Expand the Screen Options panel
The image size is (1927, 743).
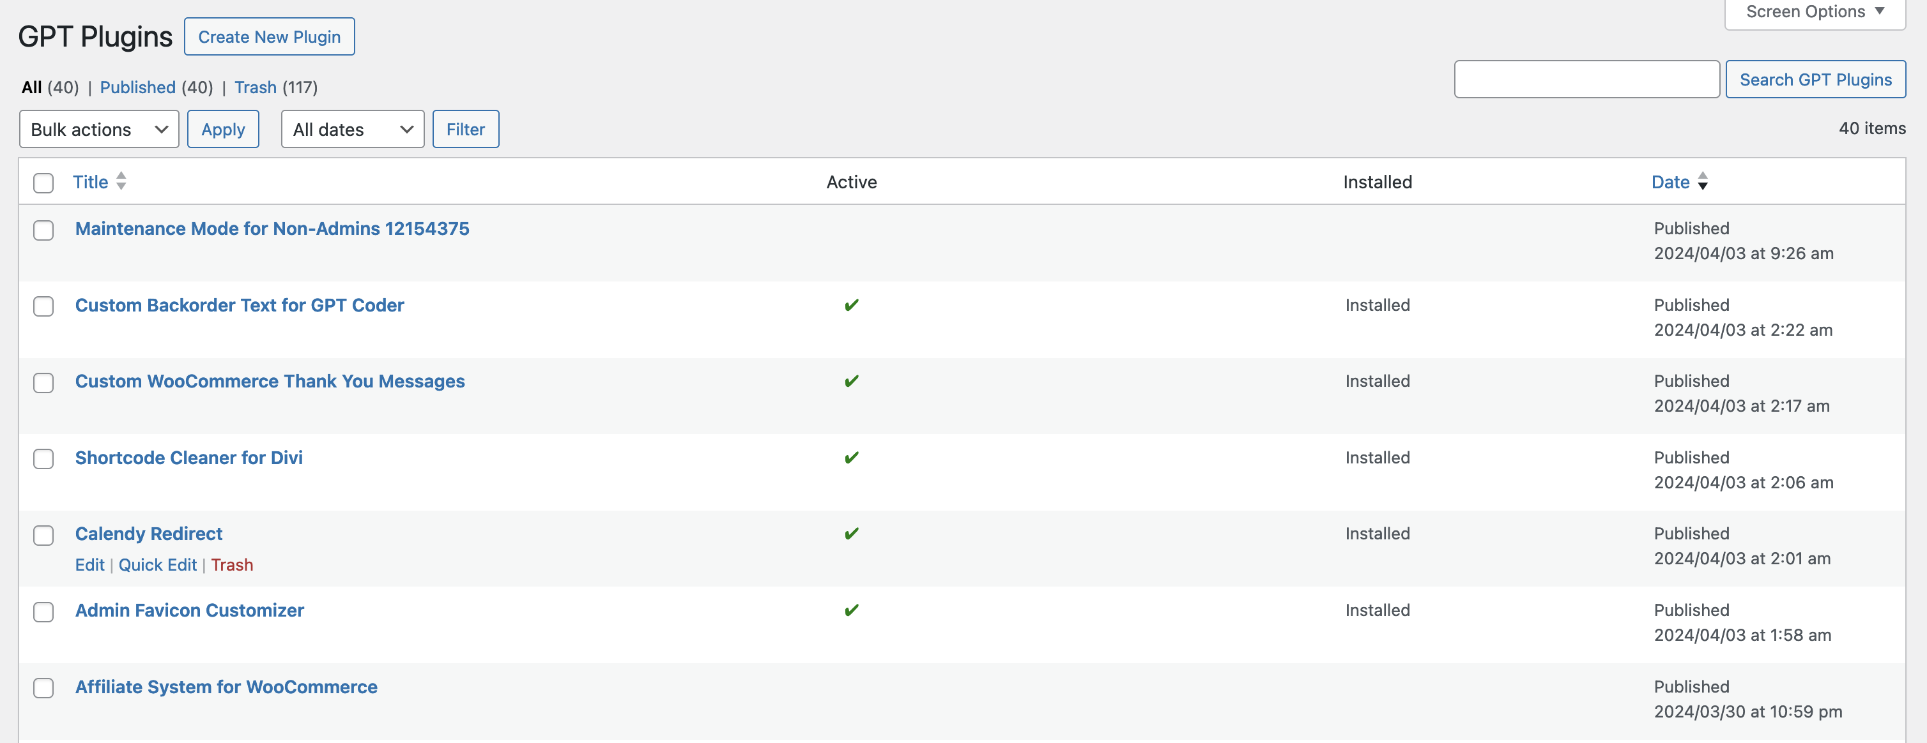[1814, 12]
